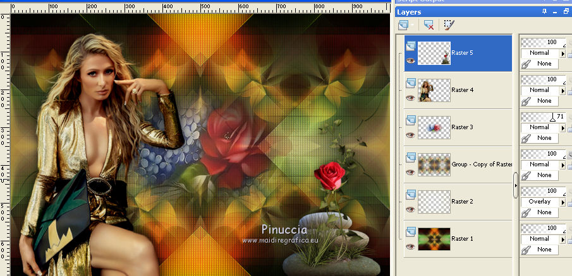Select the Group - Copy of Raster thumbnail
Screen dimensions: 572x276
[x=434, y=164]
